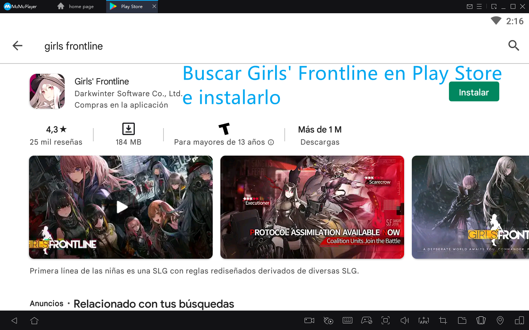The image size is (529, 330).
Task: Go back using the Play Store arrow
Action: pyautogui.click(x=17, y=46)
